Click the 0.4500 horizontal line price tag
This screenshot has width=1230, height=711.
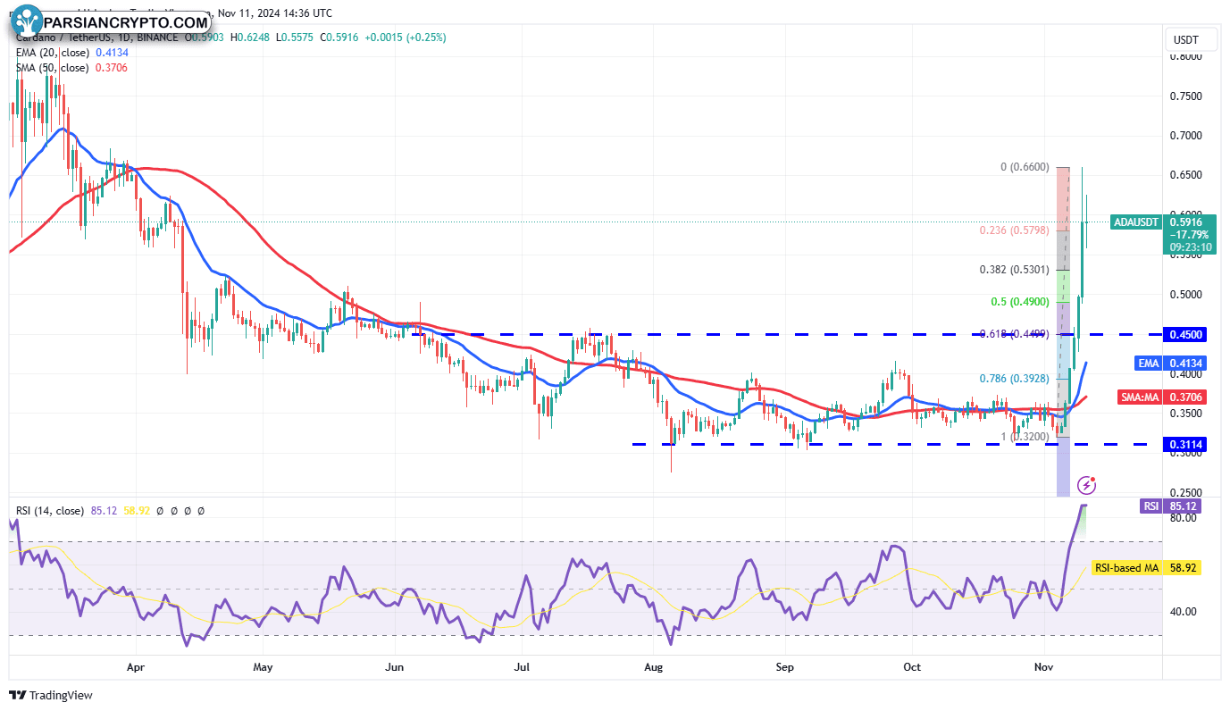tap(1185, 334)
